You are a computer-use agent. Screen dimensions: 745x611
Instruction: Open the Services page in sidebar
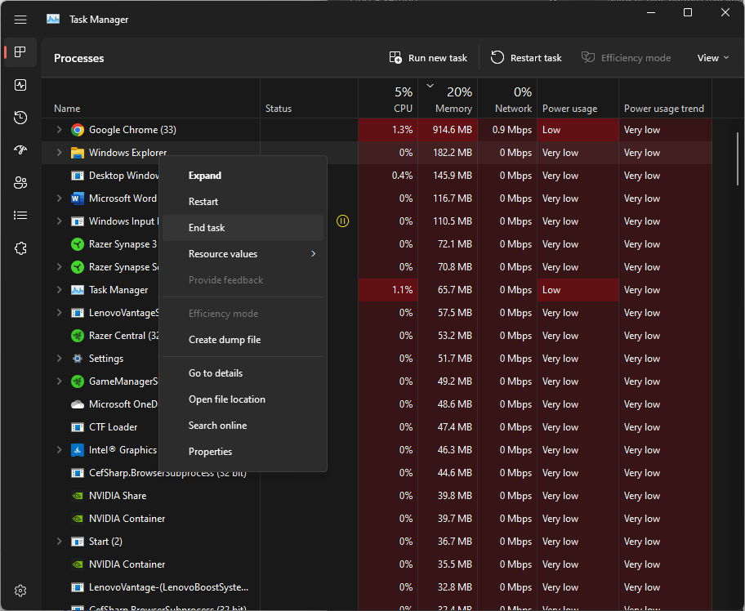pos(20,248)
